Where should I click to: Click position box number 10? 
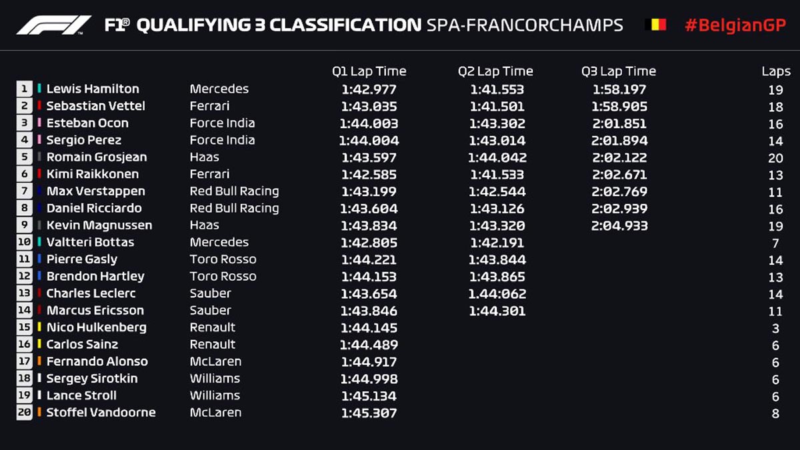coord(25,243)
